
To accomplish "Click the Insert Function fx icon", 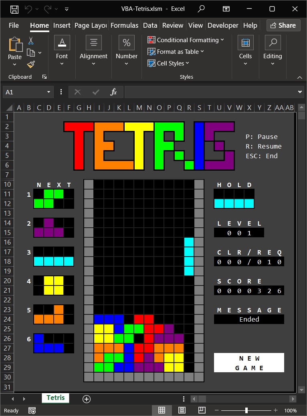I will (113, 92).
